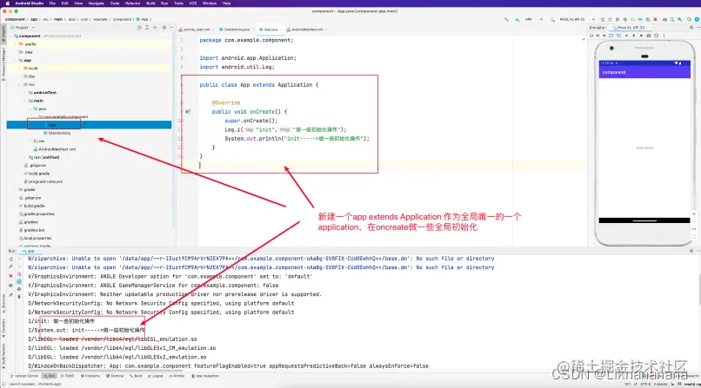Image resolution: width=701 pixels, height=388 pixels.
Task: Open the Terminal tool window
Action: pyautogui.click(x=115, y=376)
